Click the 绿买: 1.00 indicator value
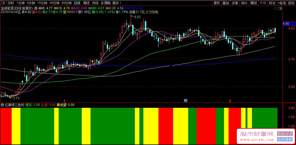 [33, 105]
